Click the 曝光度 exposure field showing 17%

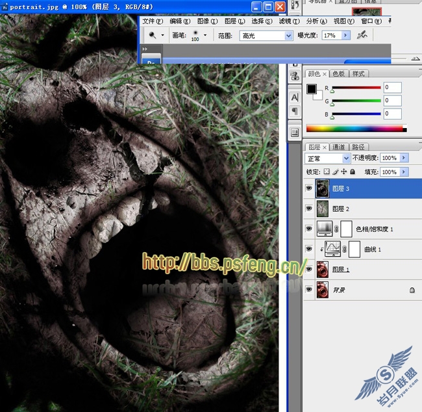pos(332,35)
